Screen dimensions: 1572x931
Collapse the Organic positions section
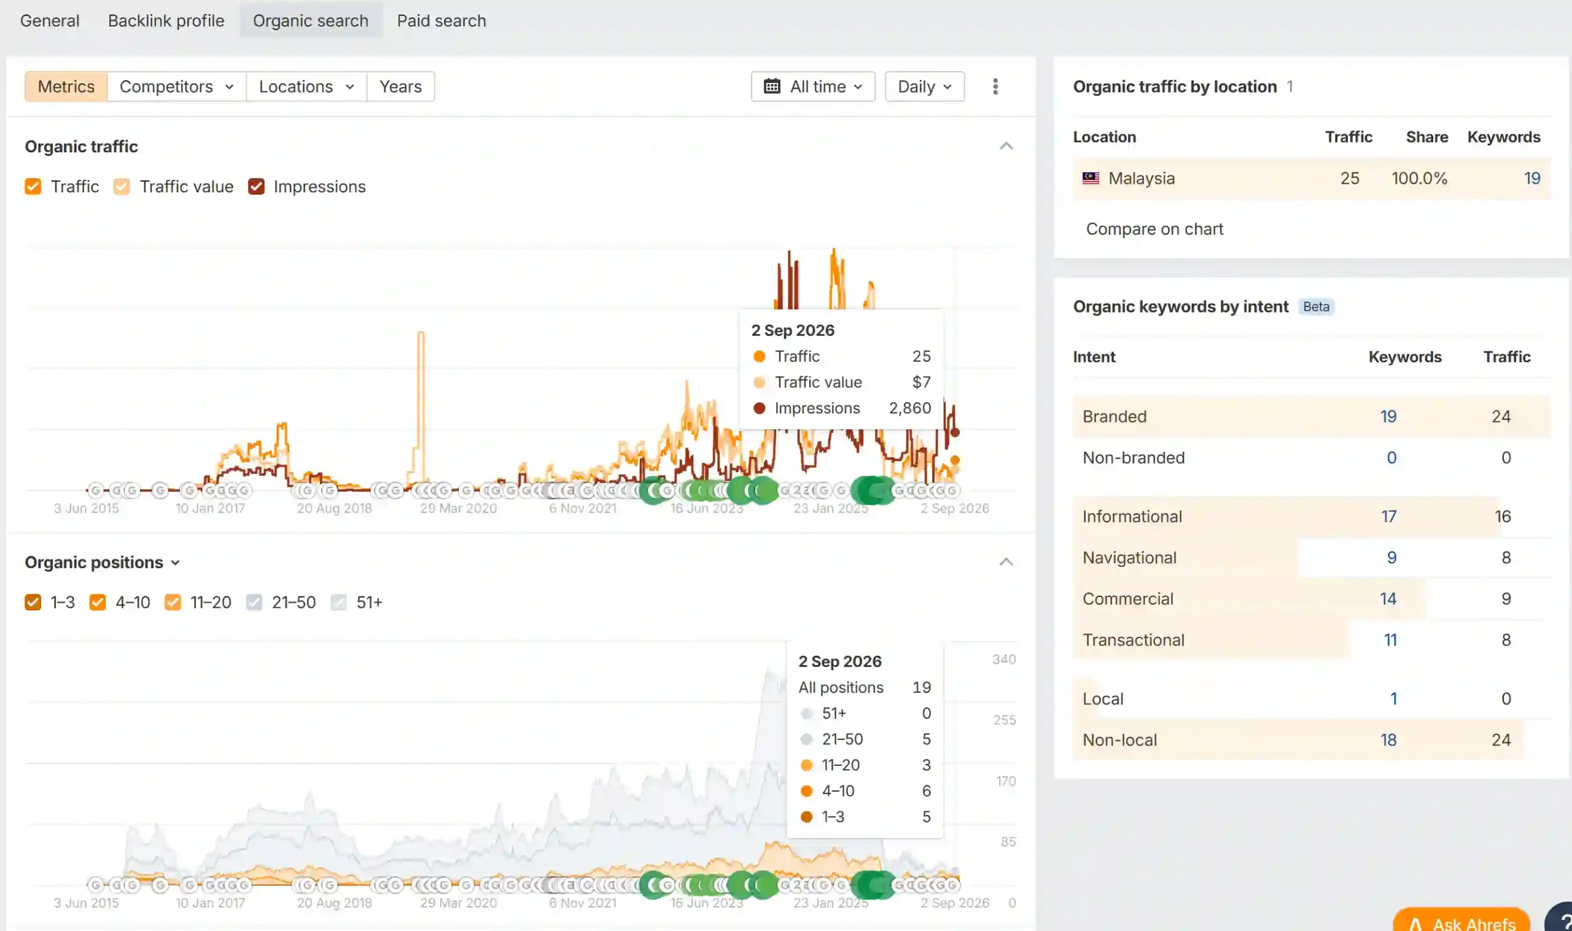[1006, 562]
